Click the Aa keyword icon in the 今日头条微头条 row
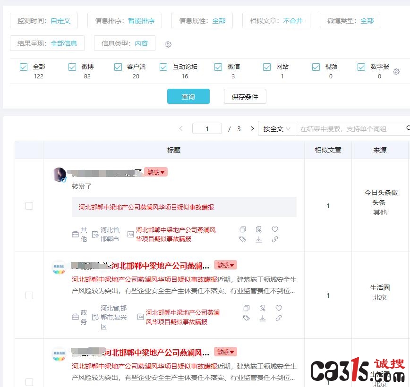This screenshot has height=387, width=410. tap(130, 235)
